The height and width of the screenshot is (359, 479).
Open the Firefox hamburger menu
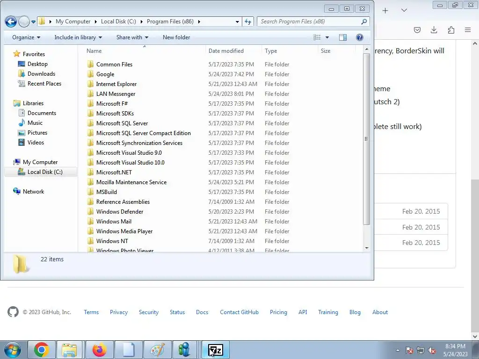point(468,30)
